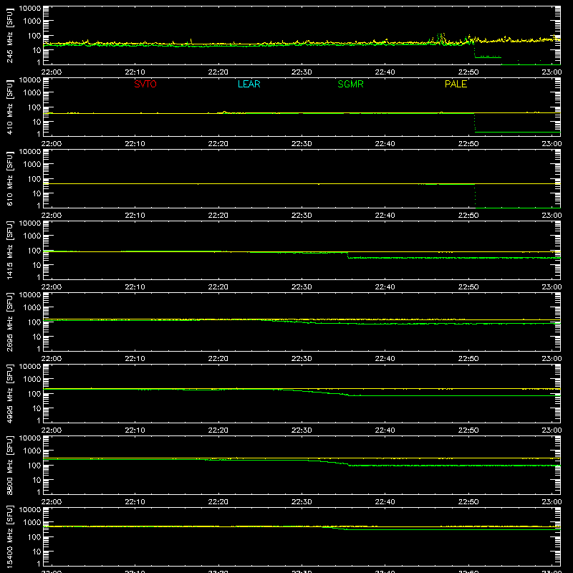Select the 8800 MHz [SFU] axis title
Viewport: 573px width, 573px height.
(x=9, y=466)
